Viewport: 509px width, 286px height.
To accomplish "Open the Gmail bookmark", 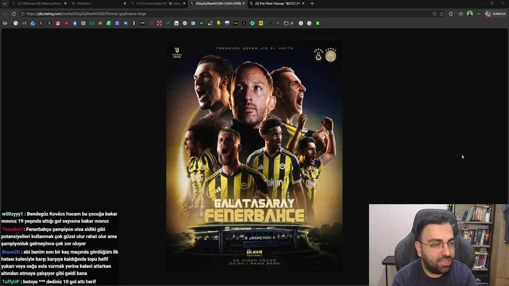I will (24, 23).
